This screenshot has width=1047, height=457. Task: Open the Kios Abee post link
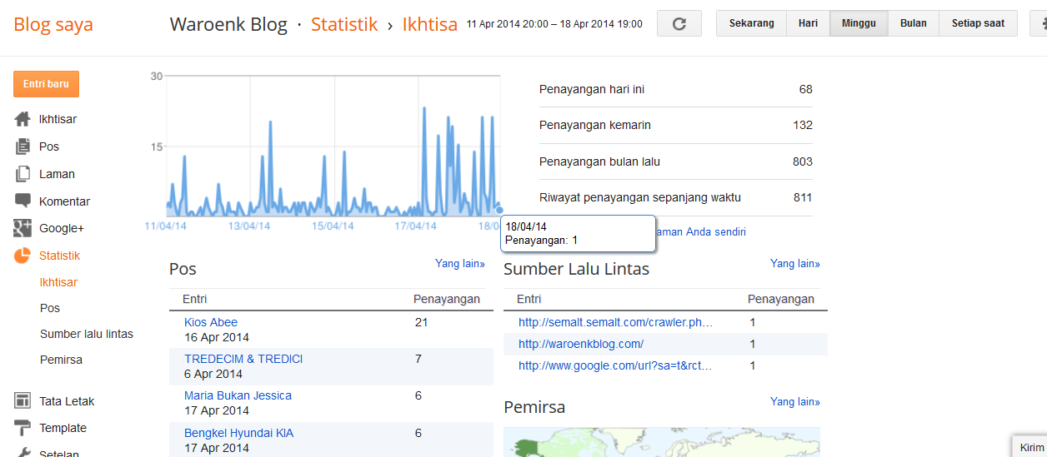coord(211,322)
